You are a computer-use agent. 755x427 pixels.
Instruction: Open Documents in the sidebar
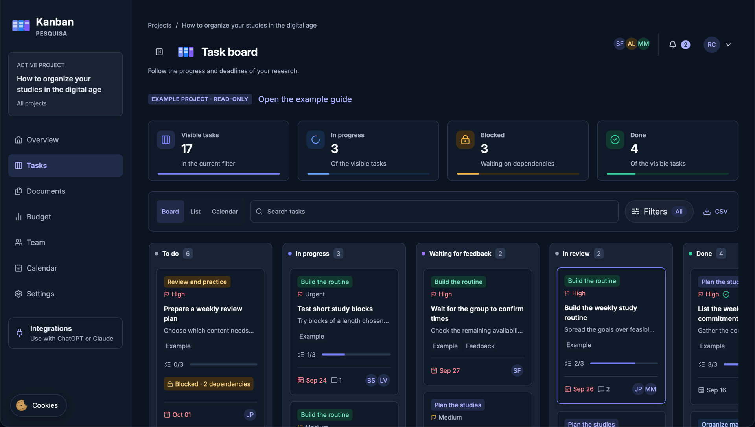click(x=65, y=191)
